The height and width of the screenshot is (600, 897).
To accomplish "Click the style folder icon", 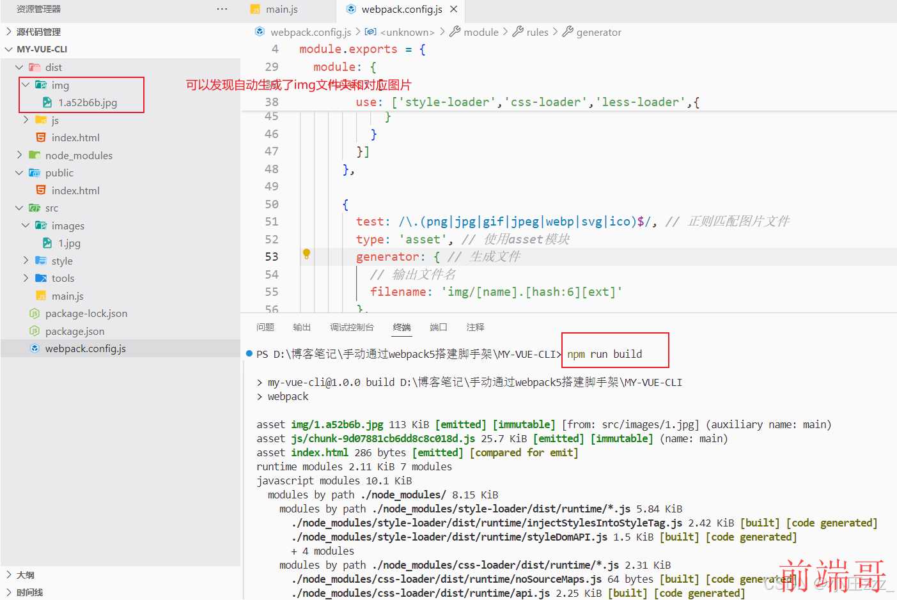I will (41, 261).
